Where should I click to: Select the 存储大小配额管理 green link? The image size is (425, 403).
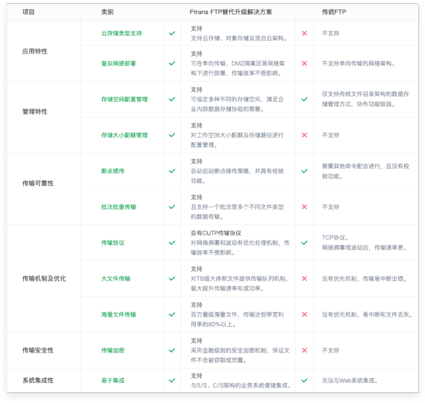tap(124, 135)
